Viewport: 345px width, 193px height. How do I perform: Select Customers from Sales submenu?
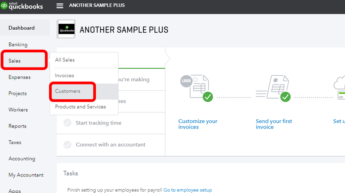point(68,91)
